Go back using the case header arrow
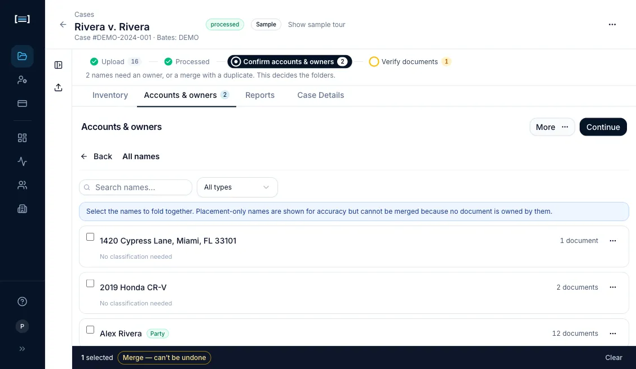The image size is (636, 369). 63,25
